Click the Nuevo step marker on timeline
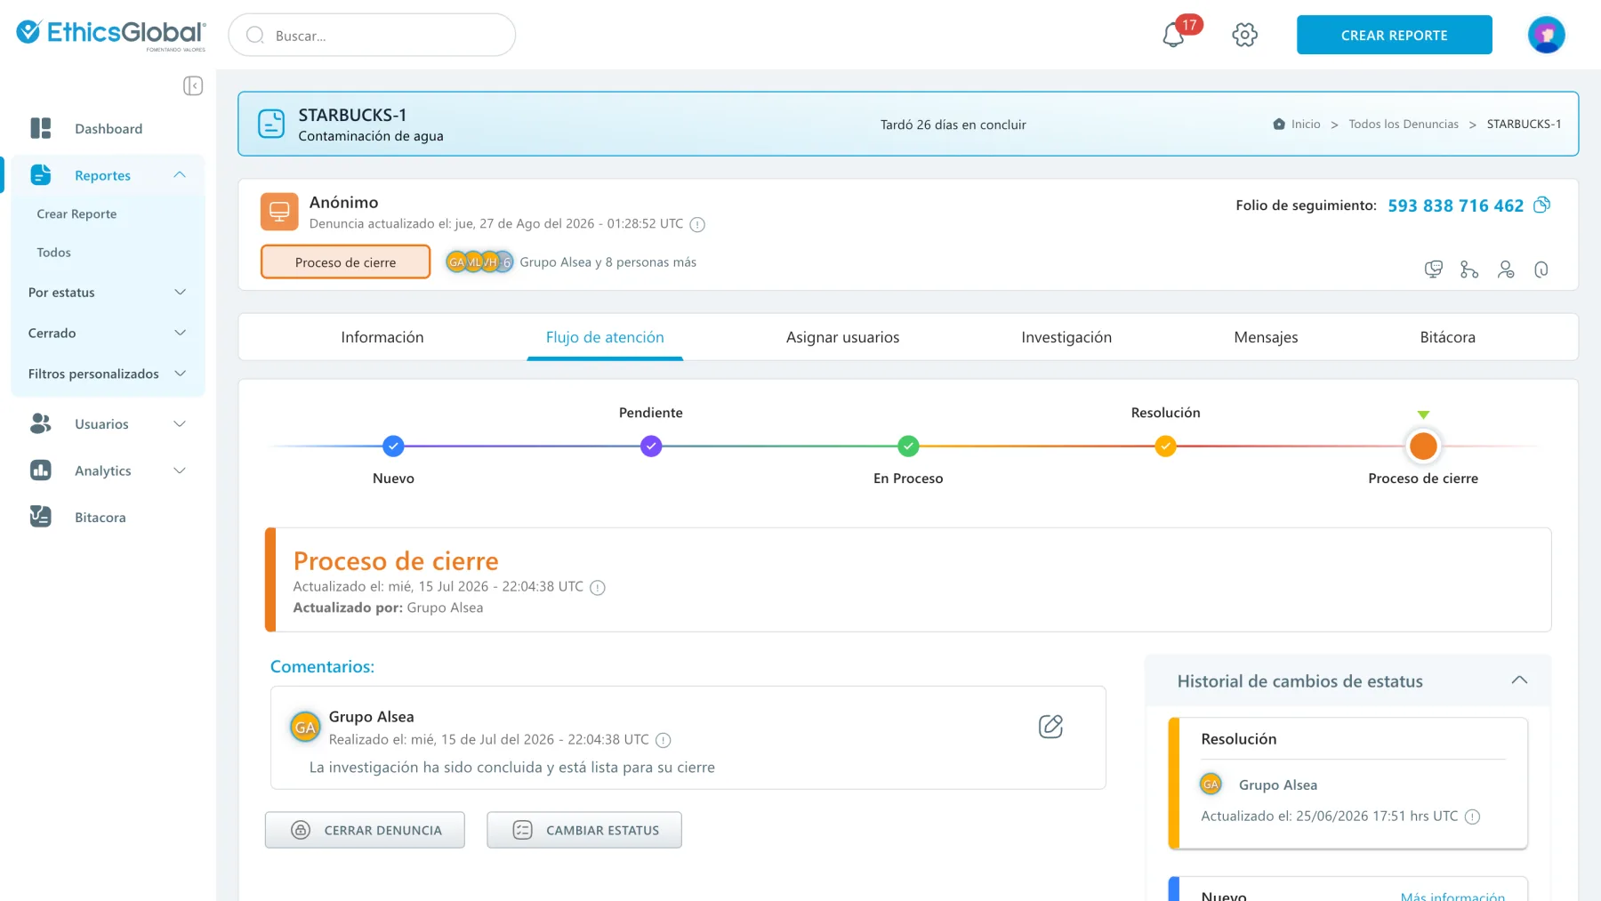Screen dimensions: 1601x901 [x=393, y=446]
